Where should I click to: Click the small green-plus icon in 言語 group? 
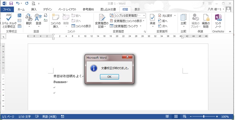pos(46,21)
